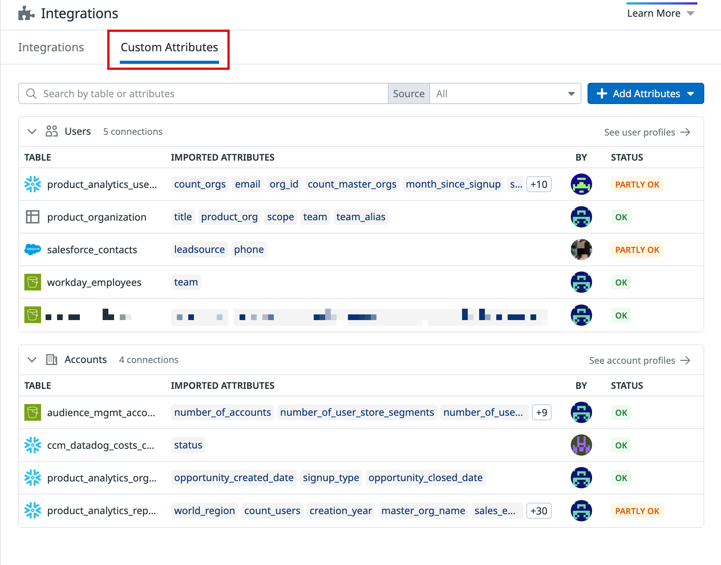Select the Custom Attributes tab
The width and height of the screenshot is (721, 565).
click(x=169, y=47)
